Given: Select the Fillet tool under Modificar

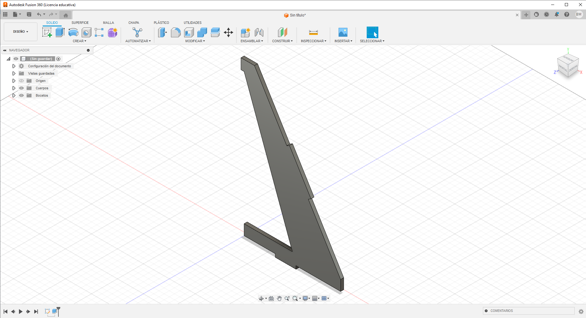Looking at the screenshot, I should click(176, 33).
